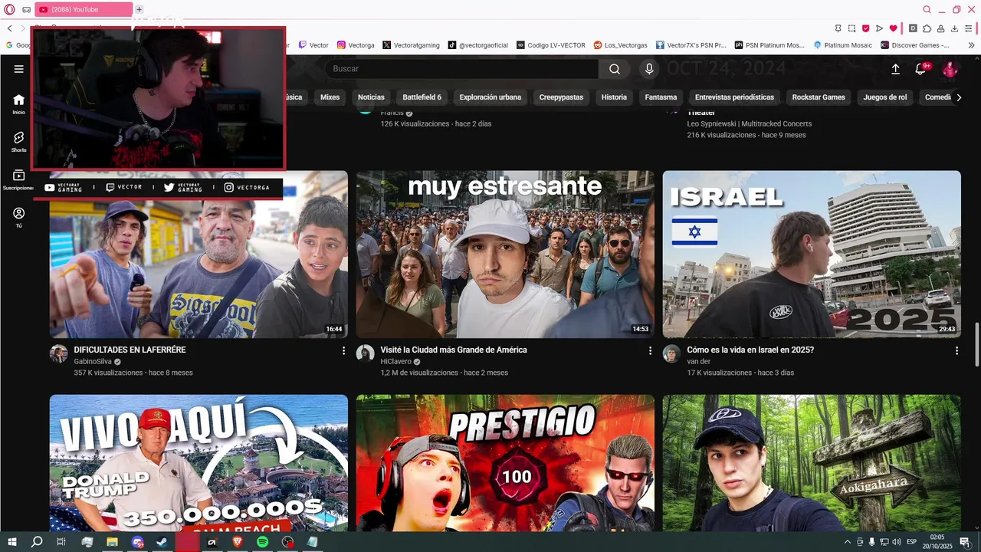The width and height of the screenshot is (981, 552).
Task: Open Cómo es la vida en Israel title
Action: 750,350
